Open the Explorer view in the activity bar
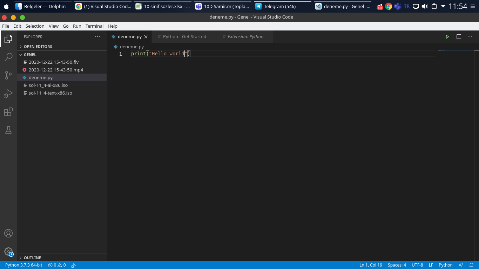Screen dimensions: 479x269 (8, 39)
